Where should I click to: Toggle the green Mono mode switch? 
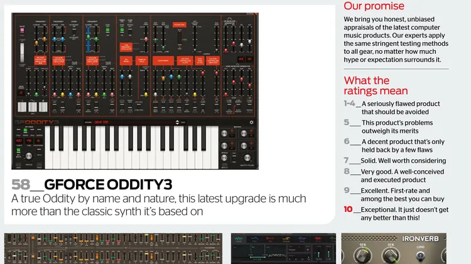coord(26,131)
